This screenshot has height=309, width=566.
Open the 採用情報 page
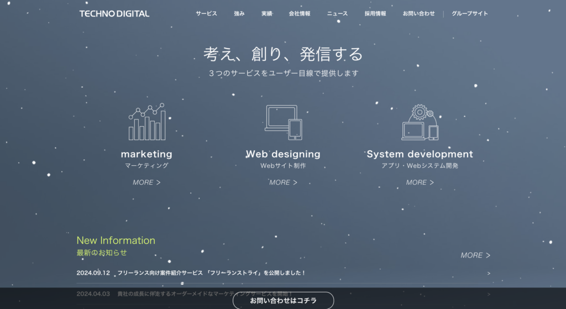click(x=375, y=13)
